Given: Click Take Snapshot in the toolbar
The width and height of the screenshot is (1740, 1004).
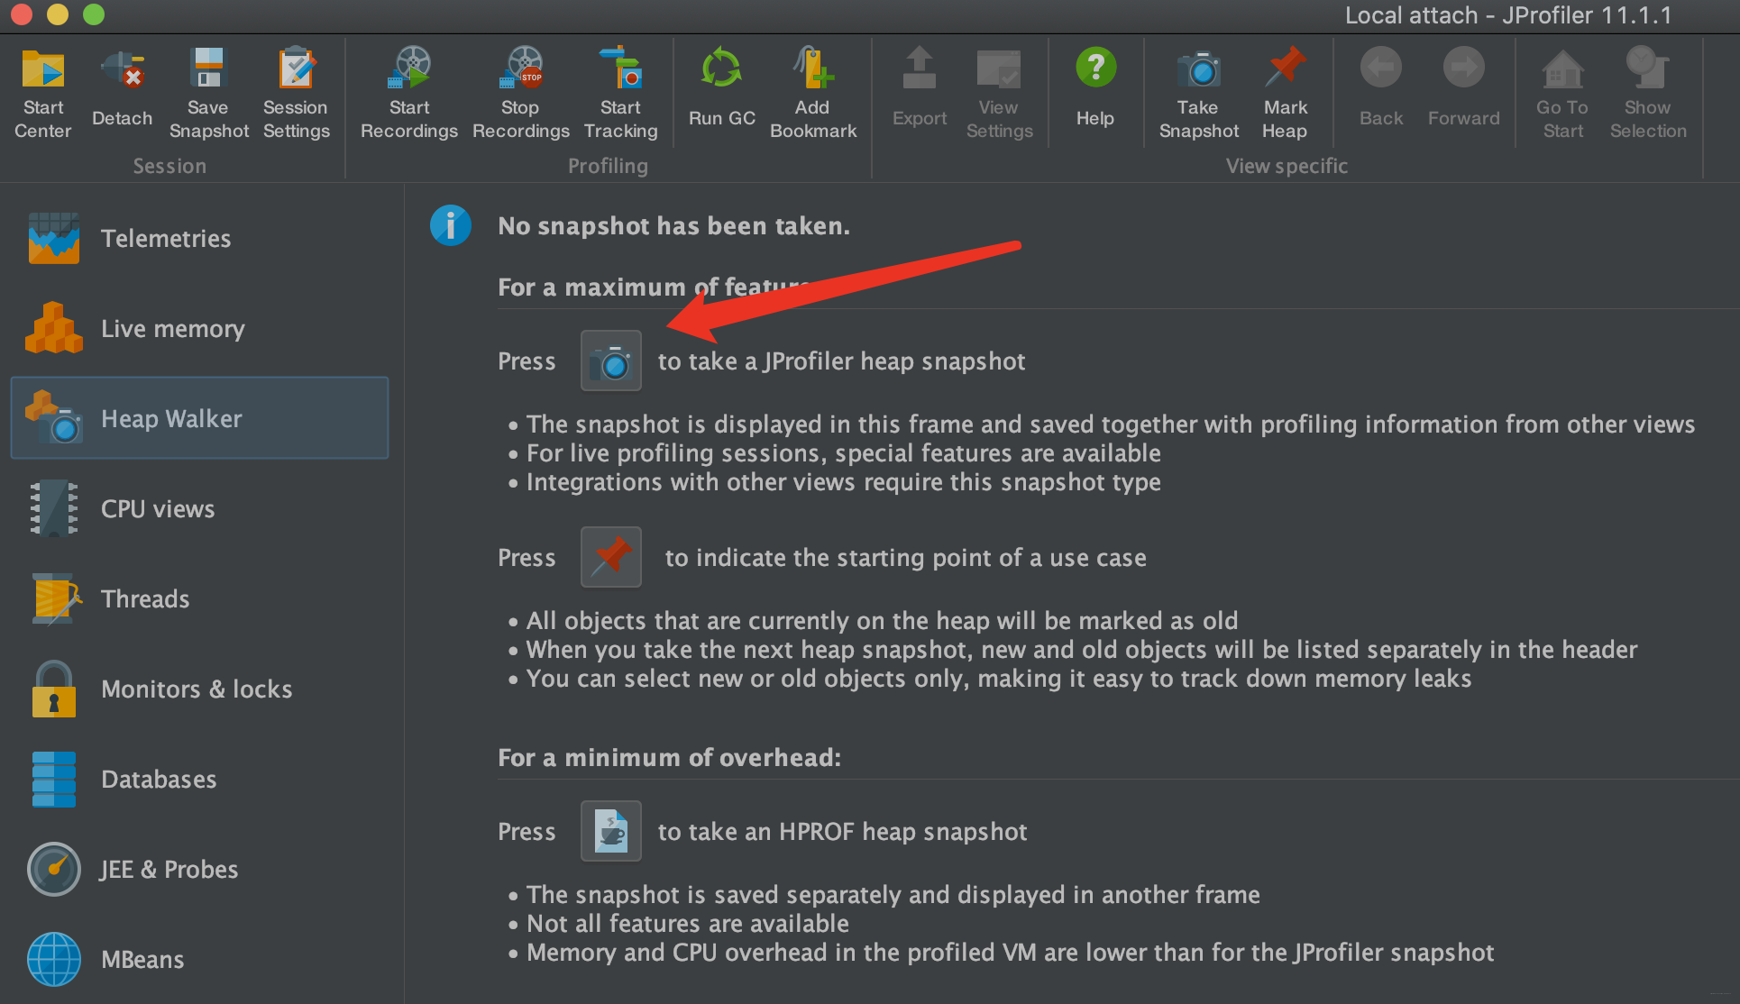Looking at the screenshot, I should coord(1199,94).
